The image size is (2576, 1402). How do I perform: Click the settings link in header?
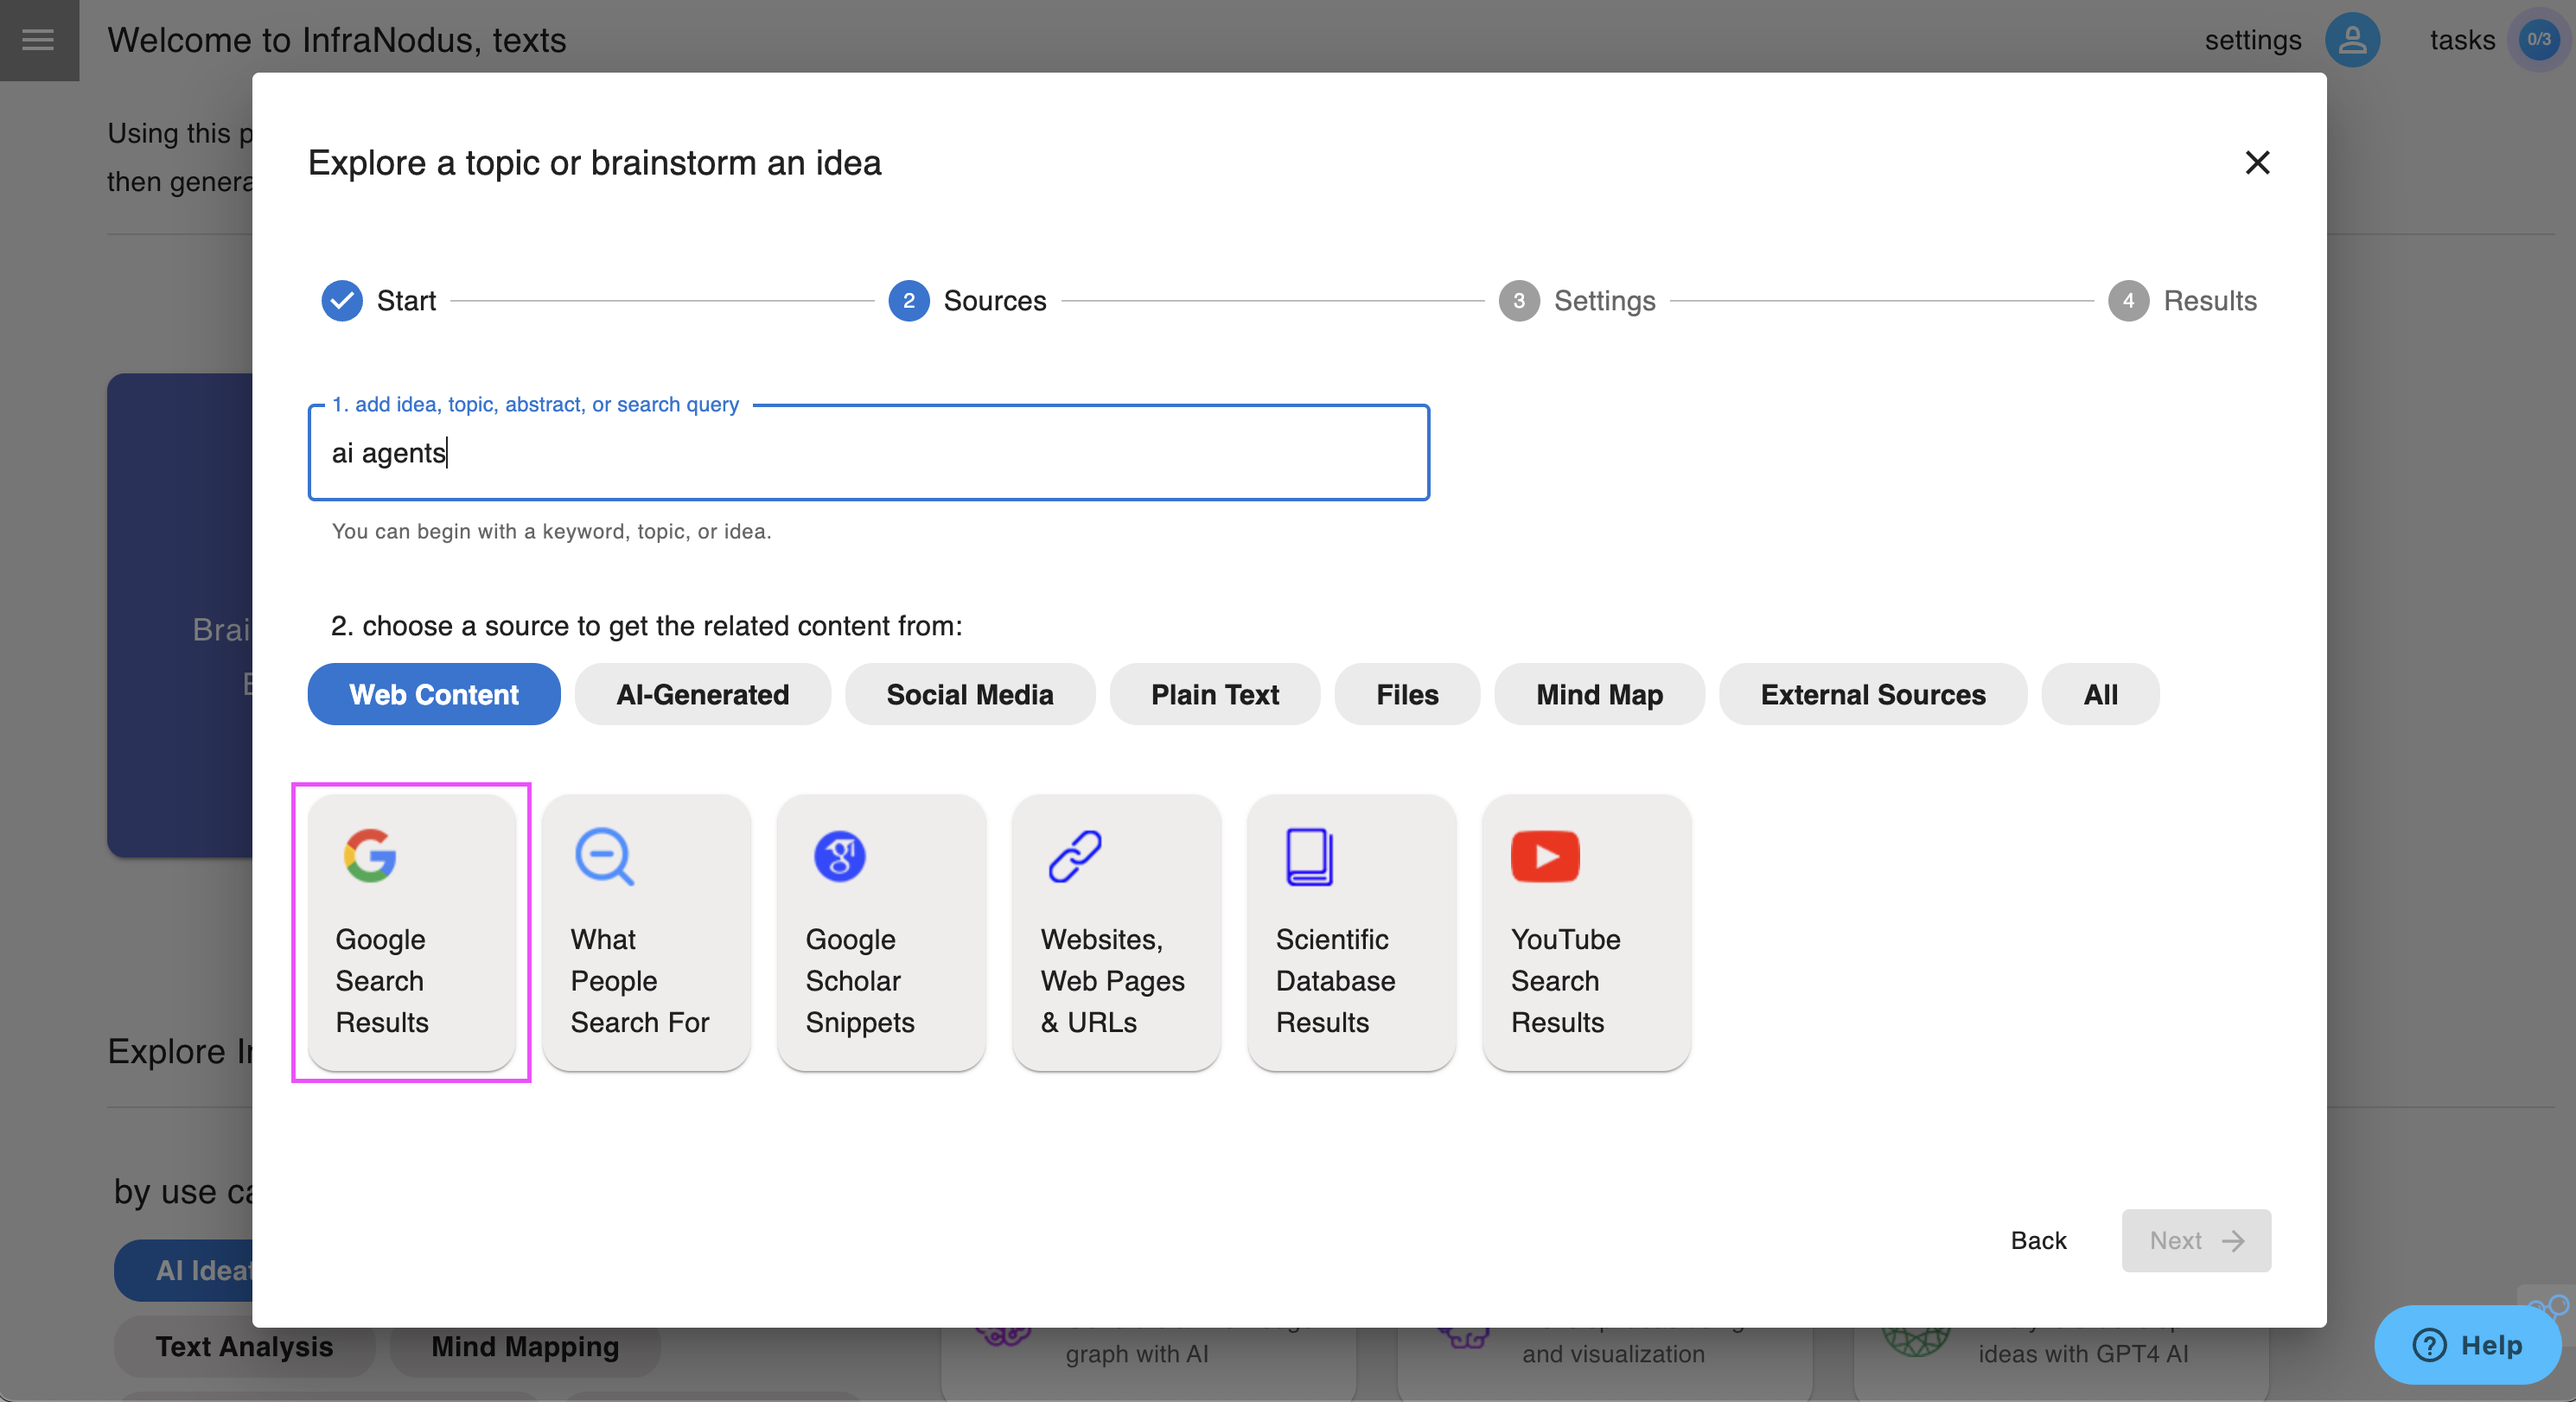click(2253, 40)
